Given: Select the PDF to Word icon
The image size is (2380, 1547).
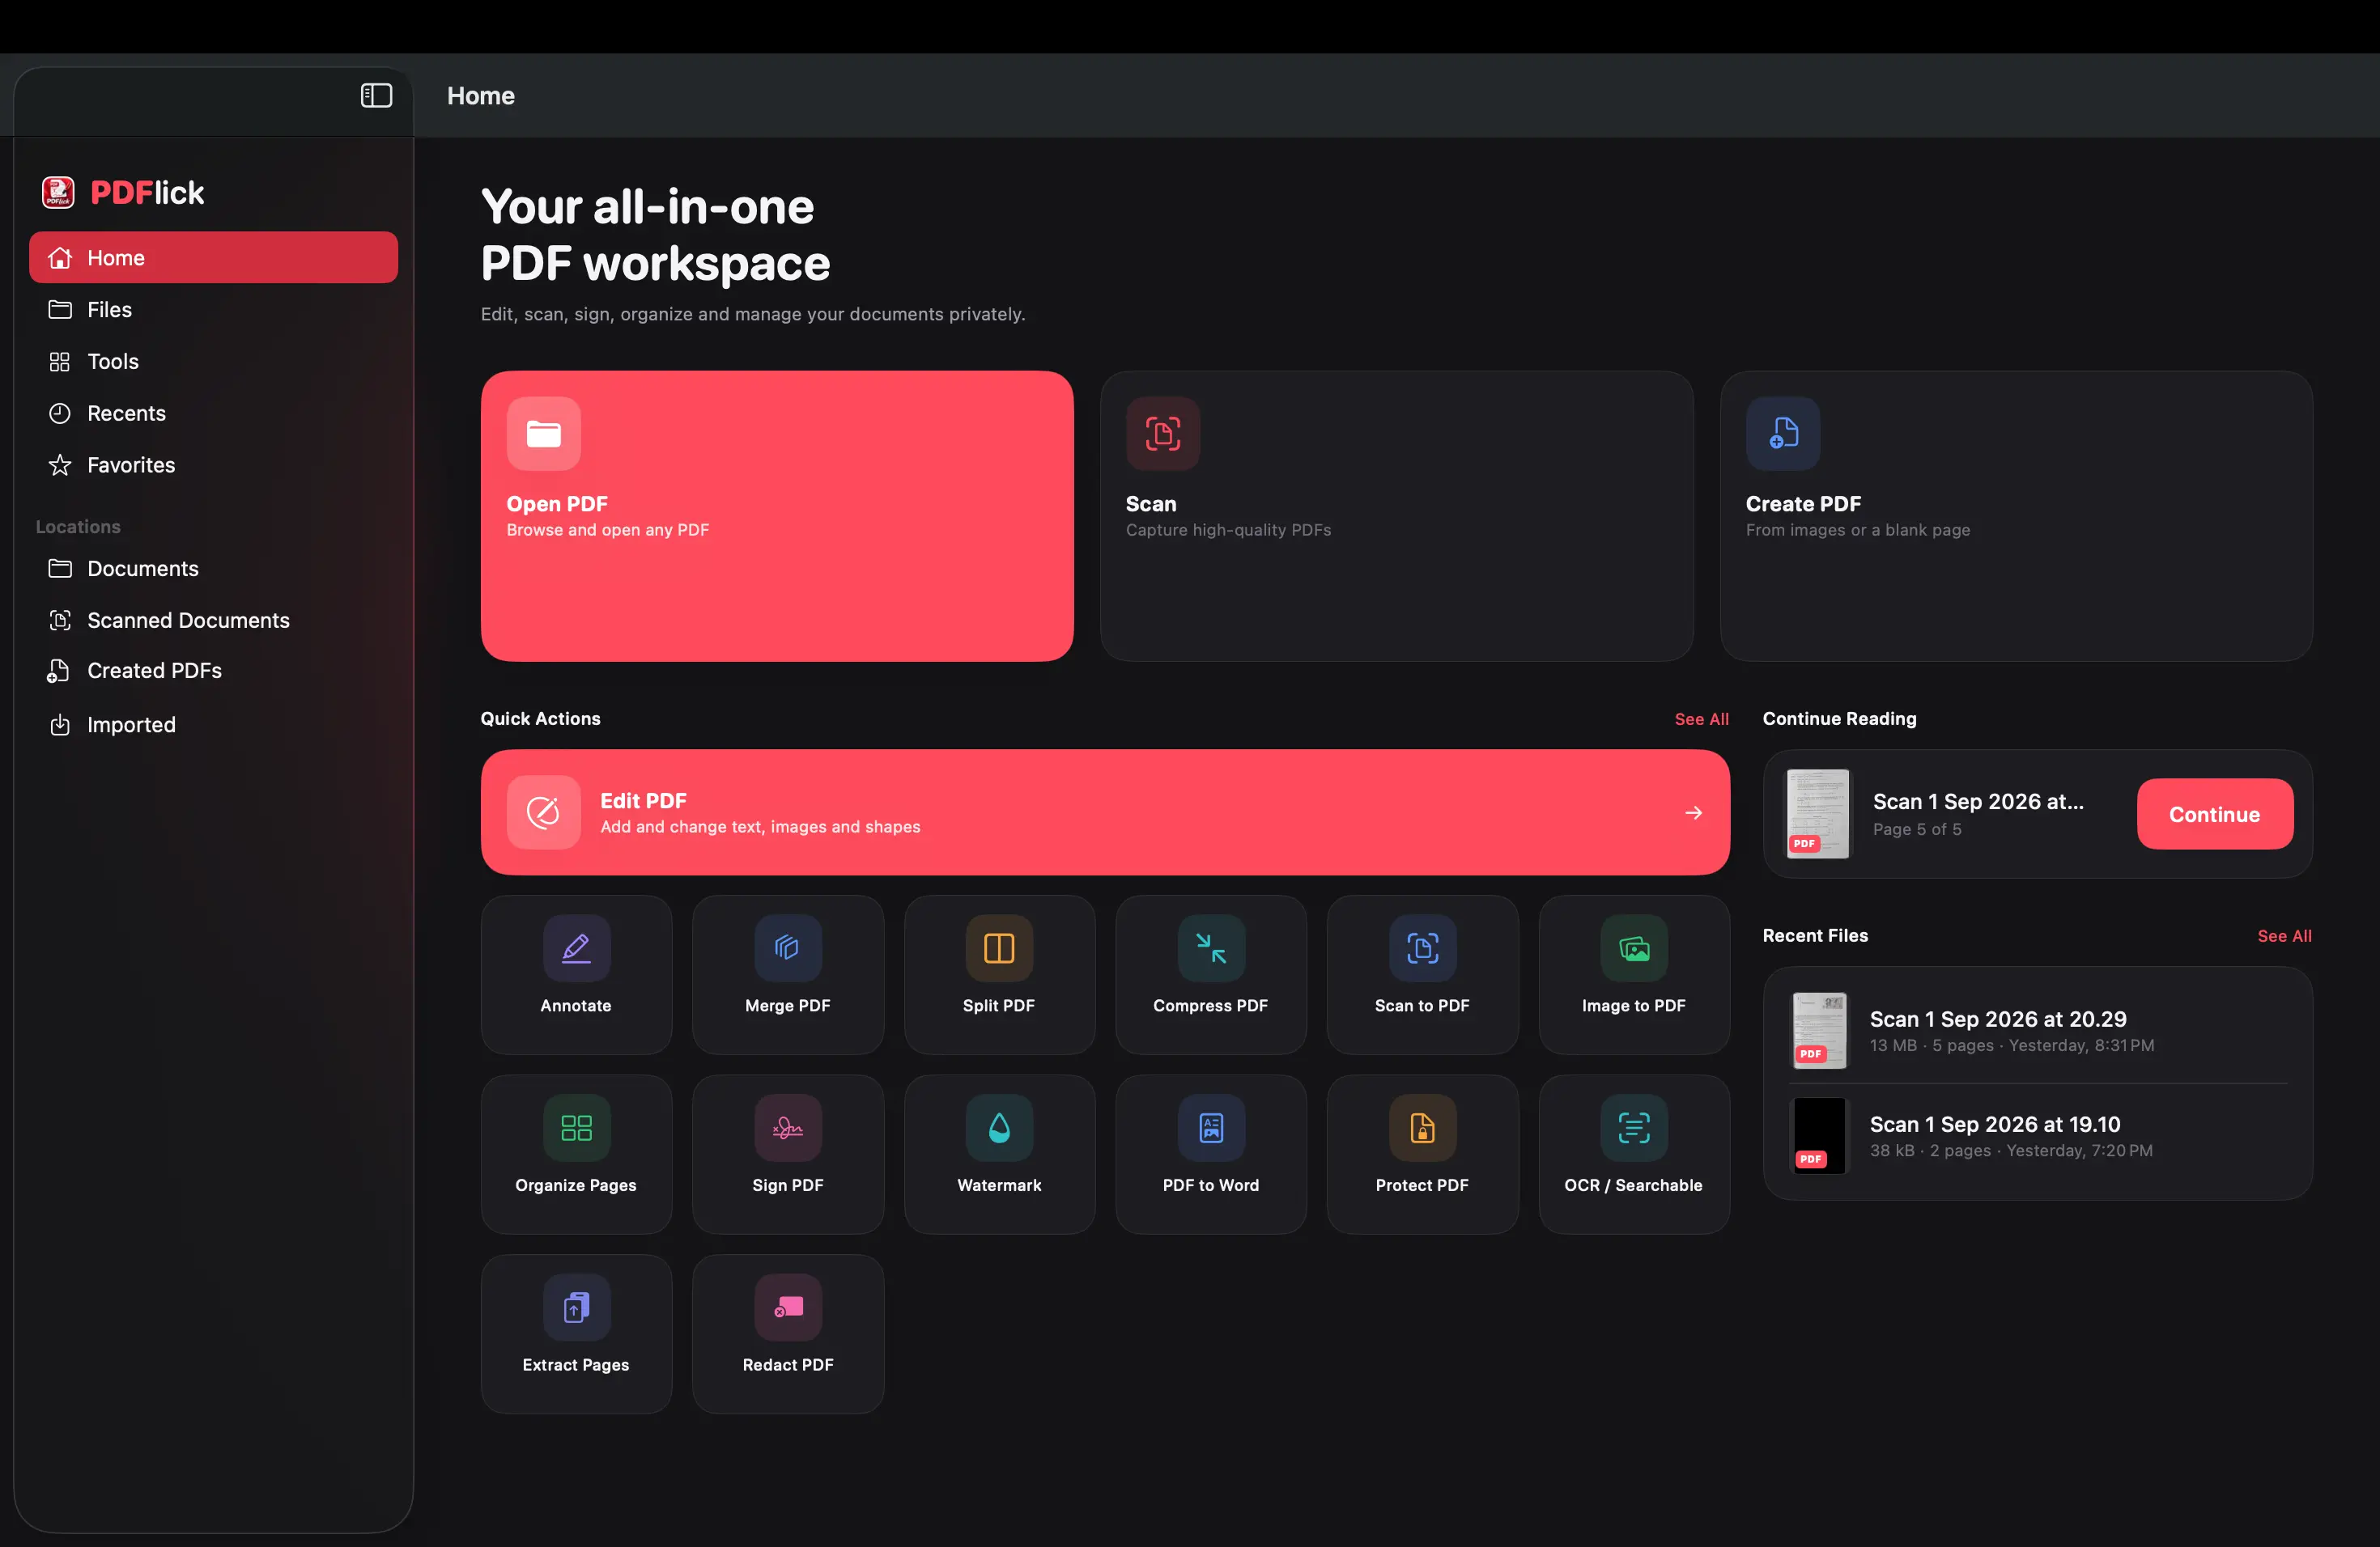Looking at the screenshot, I should click(1211, 1127).
